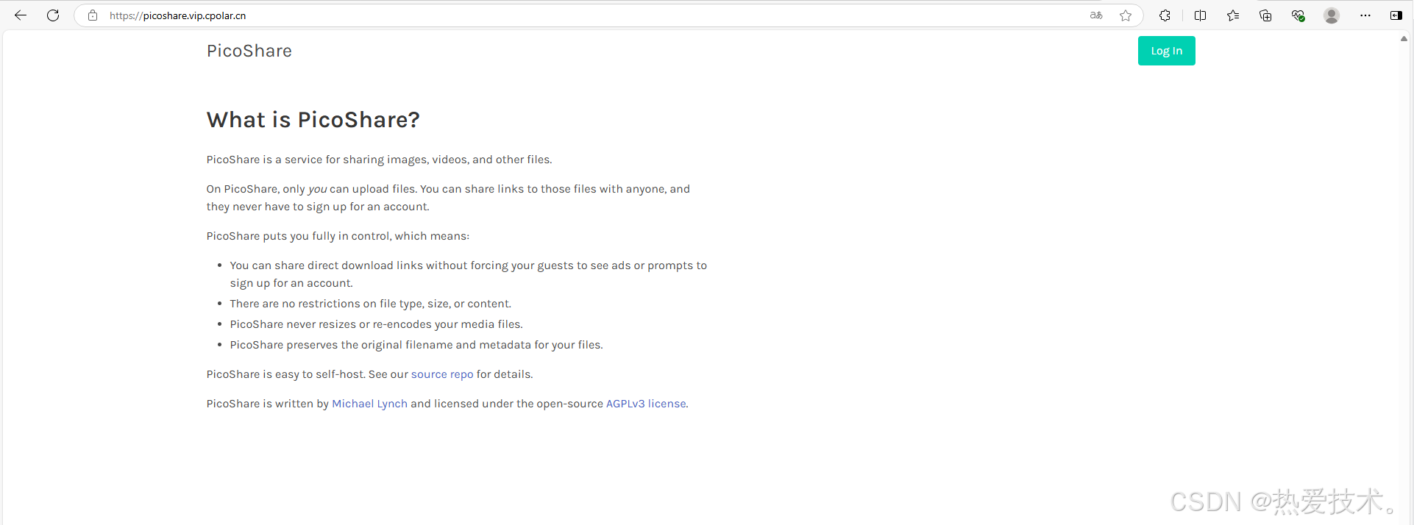The width and height of the screenshot is (1414, 525).
Task: Click the scrollbar up arrow
Action: click(1404, 38)
